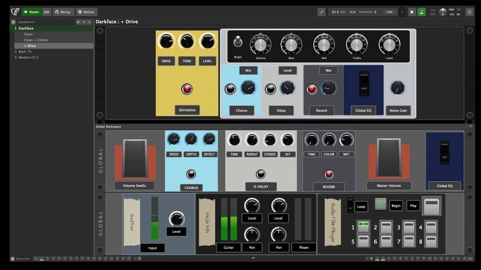The image size is (481, 270).
Task: Expand the bottom panel up arrow
Action: pyautogui.click(x=253, y=258)
